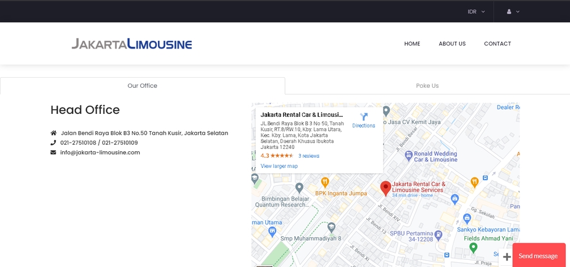570x267 pixels.
Task: Open the Directions link in map card
Action: click(363, 126)
